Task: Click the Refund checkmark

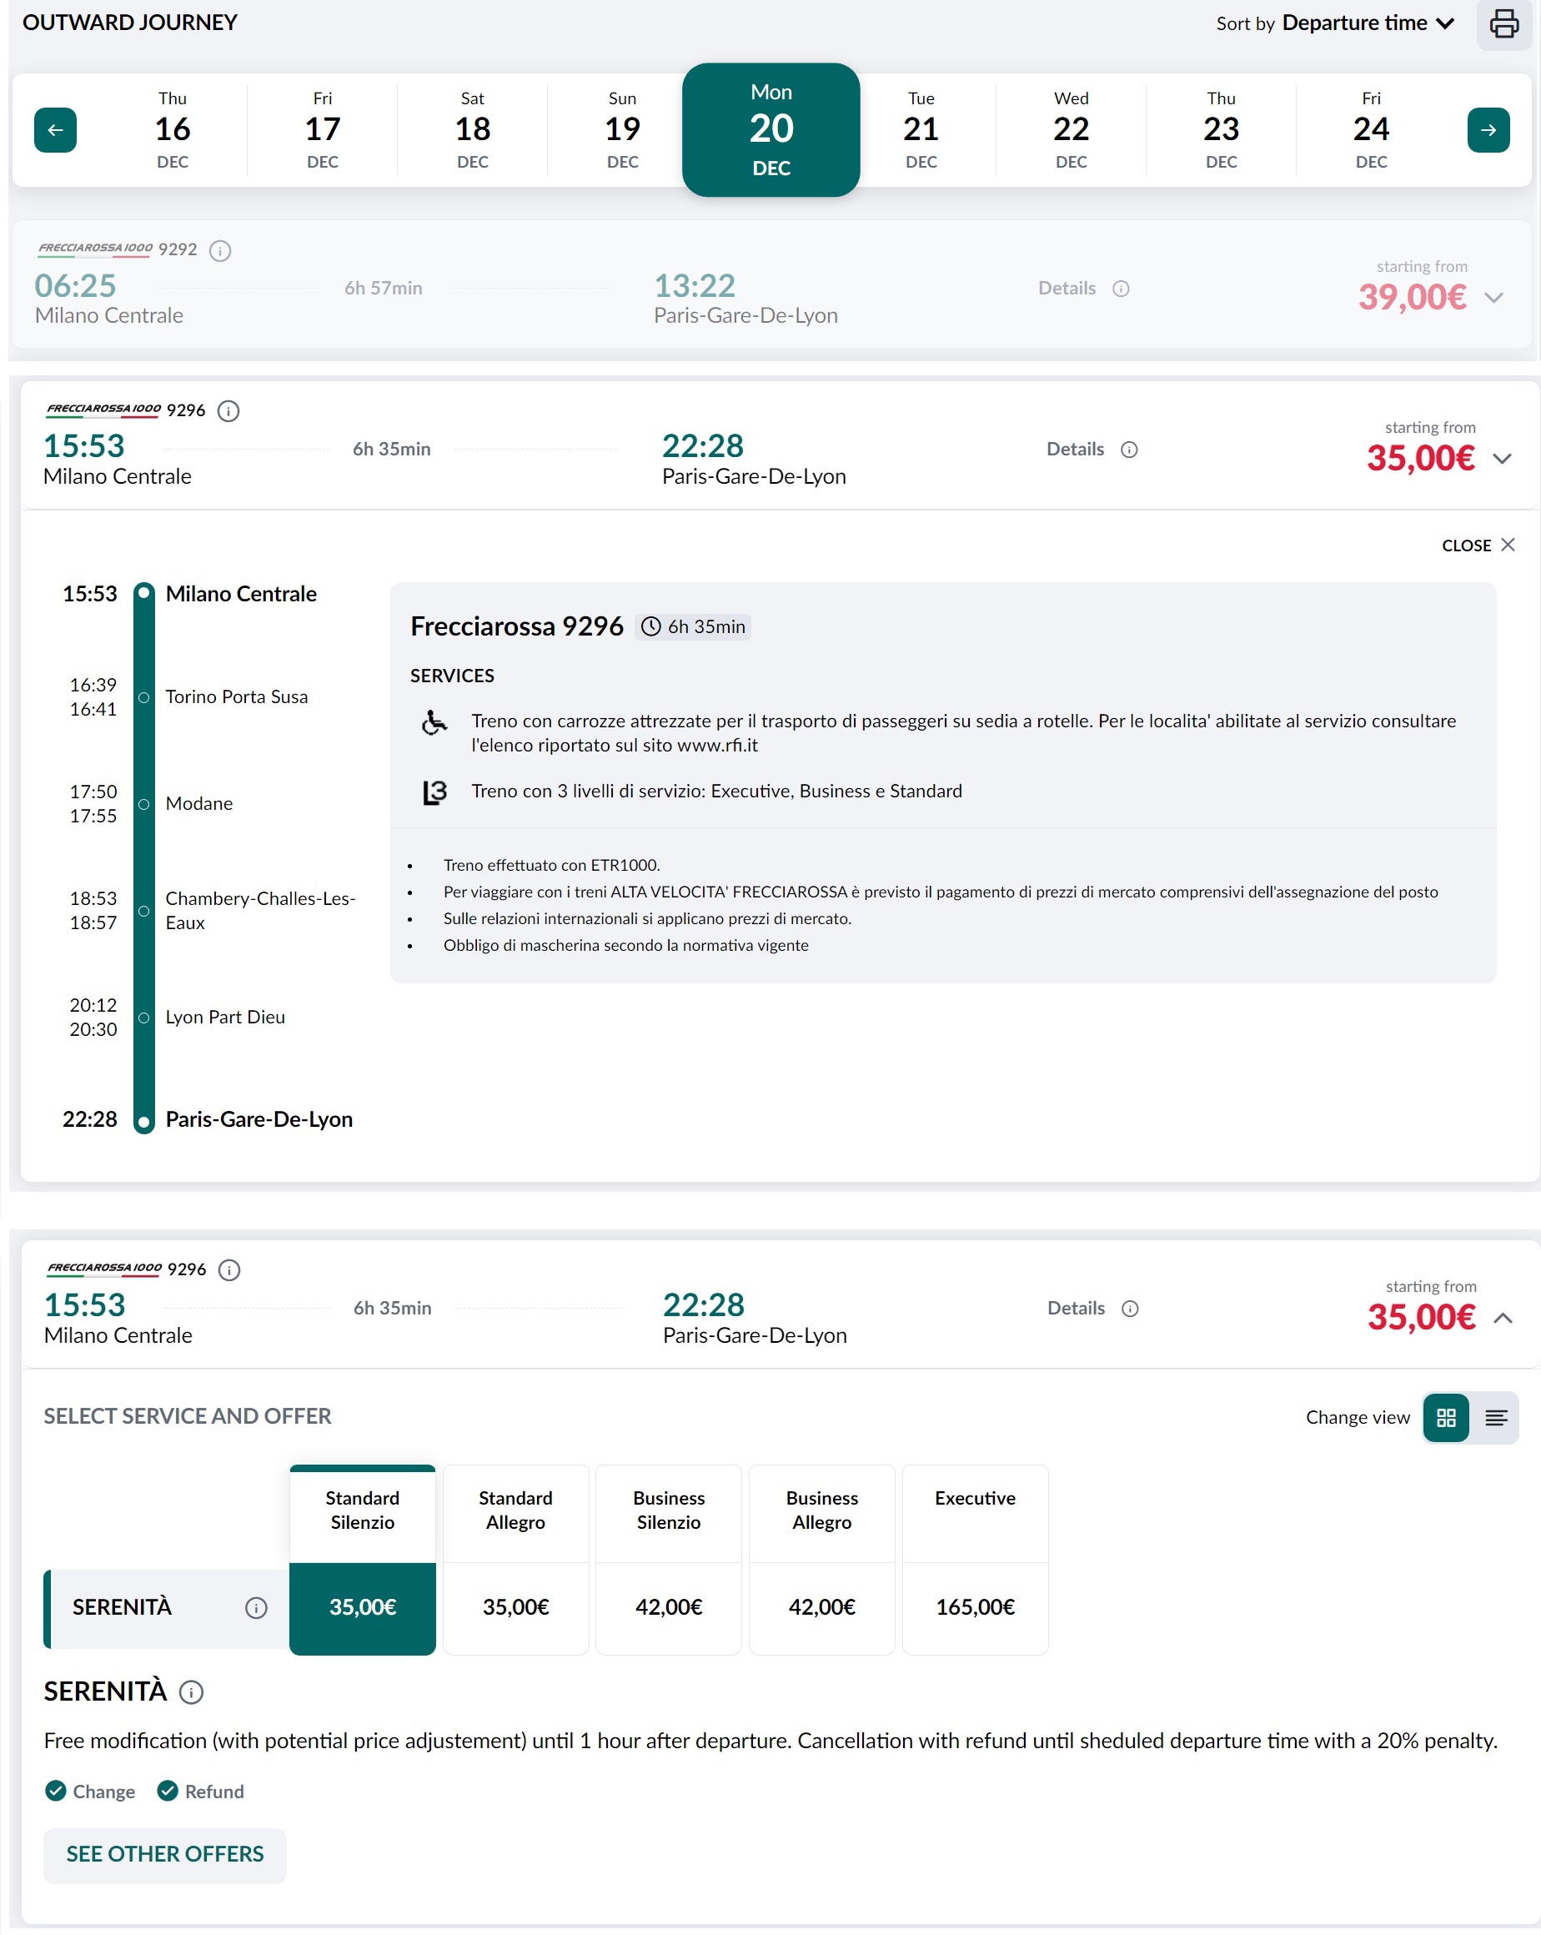Action: point(167,1792)
